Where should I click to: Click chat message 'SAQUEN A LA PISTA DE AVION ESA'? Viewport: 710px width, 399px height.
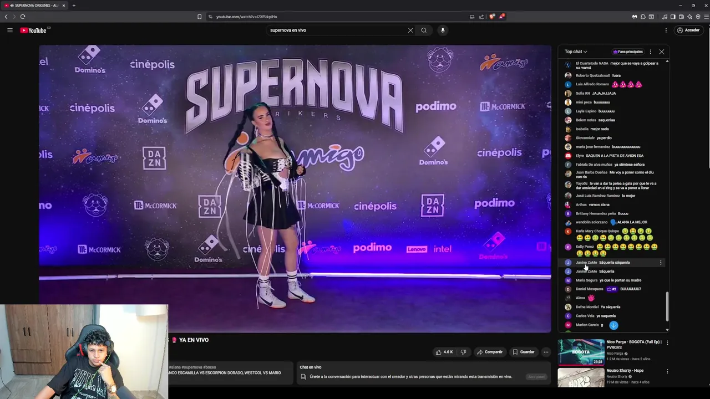[x=615, y=156]
